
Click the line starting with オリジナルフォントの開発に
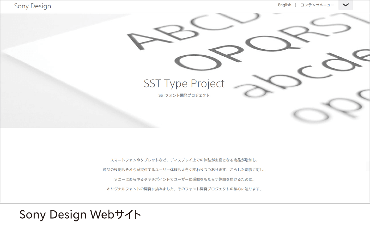pyautogui.click(x=184, y=189)
